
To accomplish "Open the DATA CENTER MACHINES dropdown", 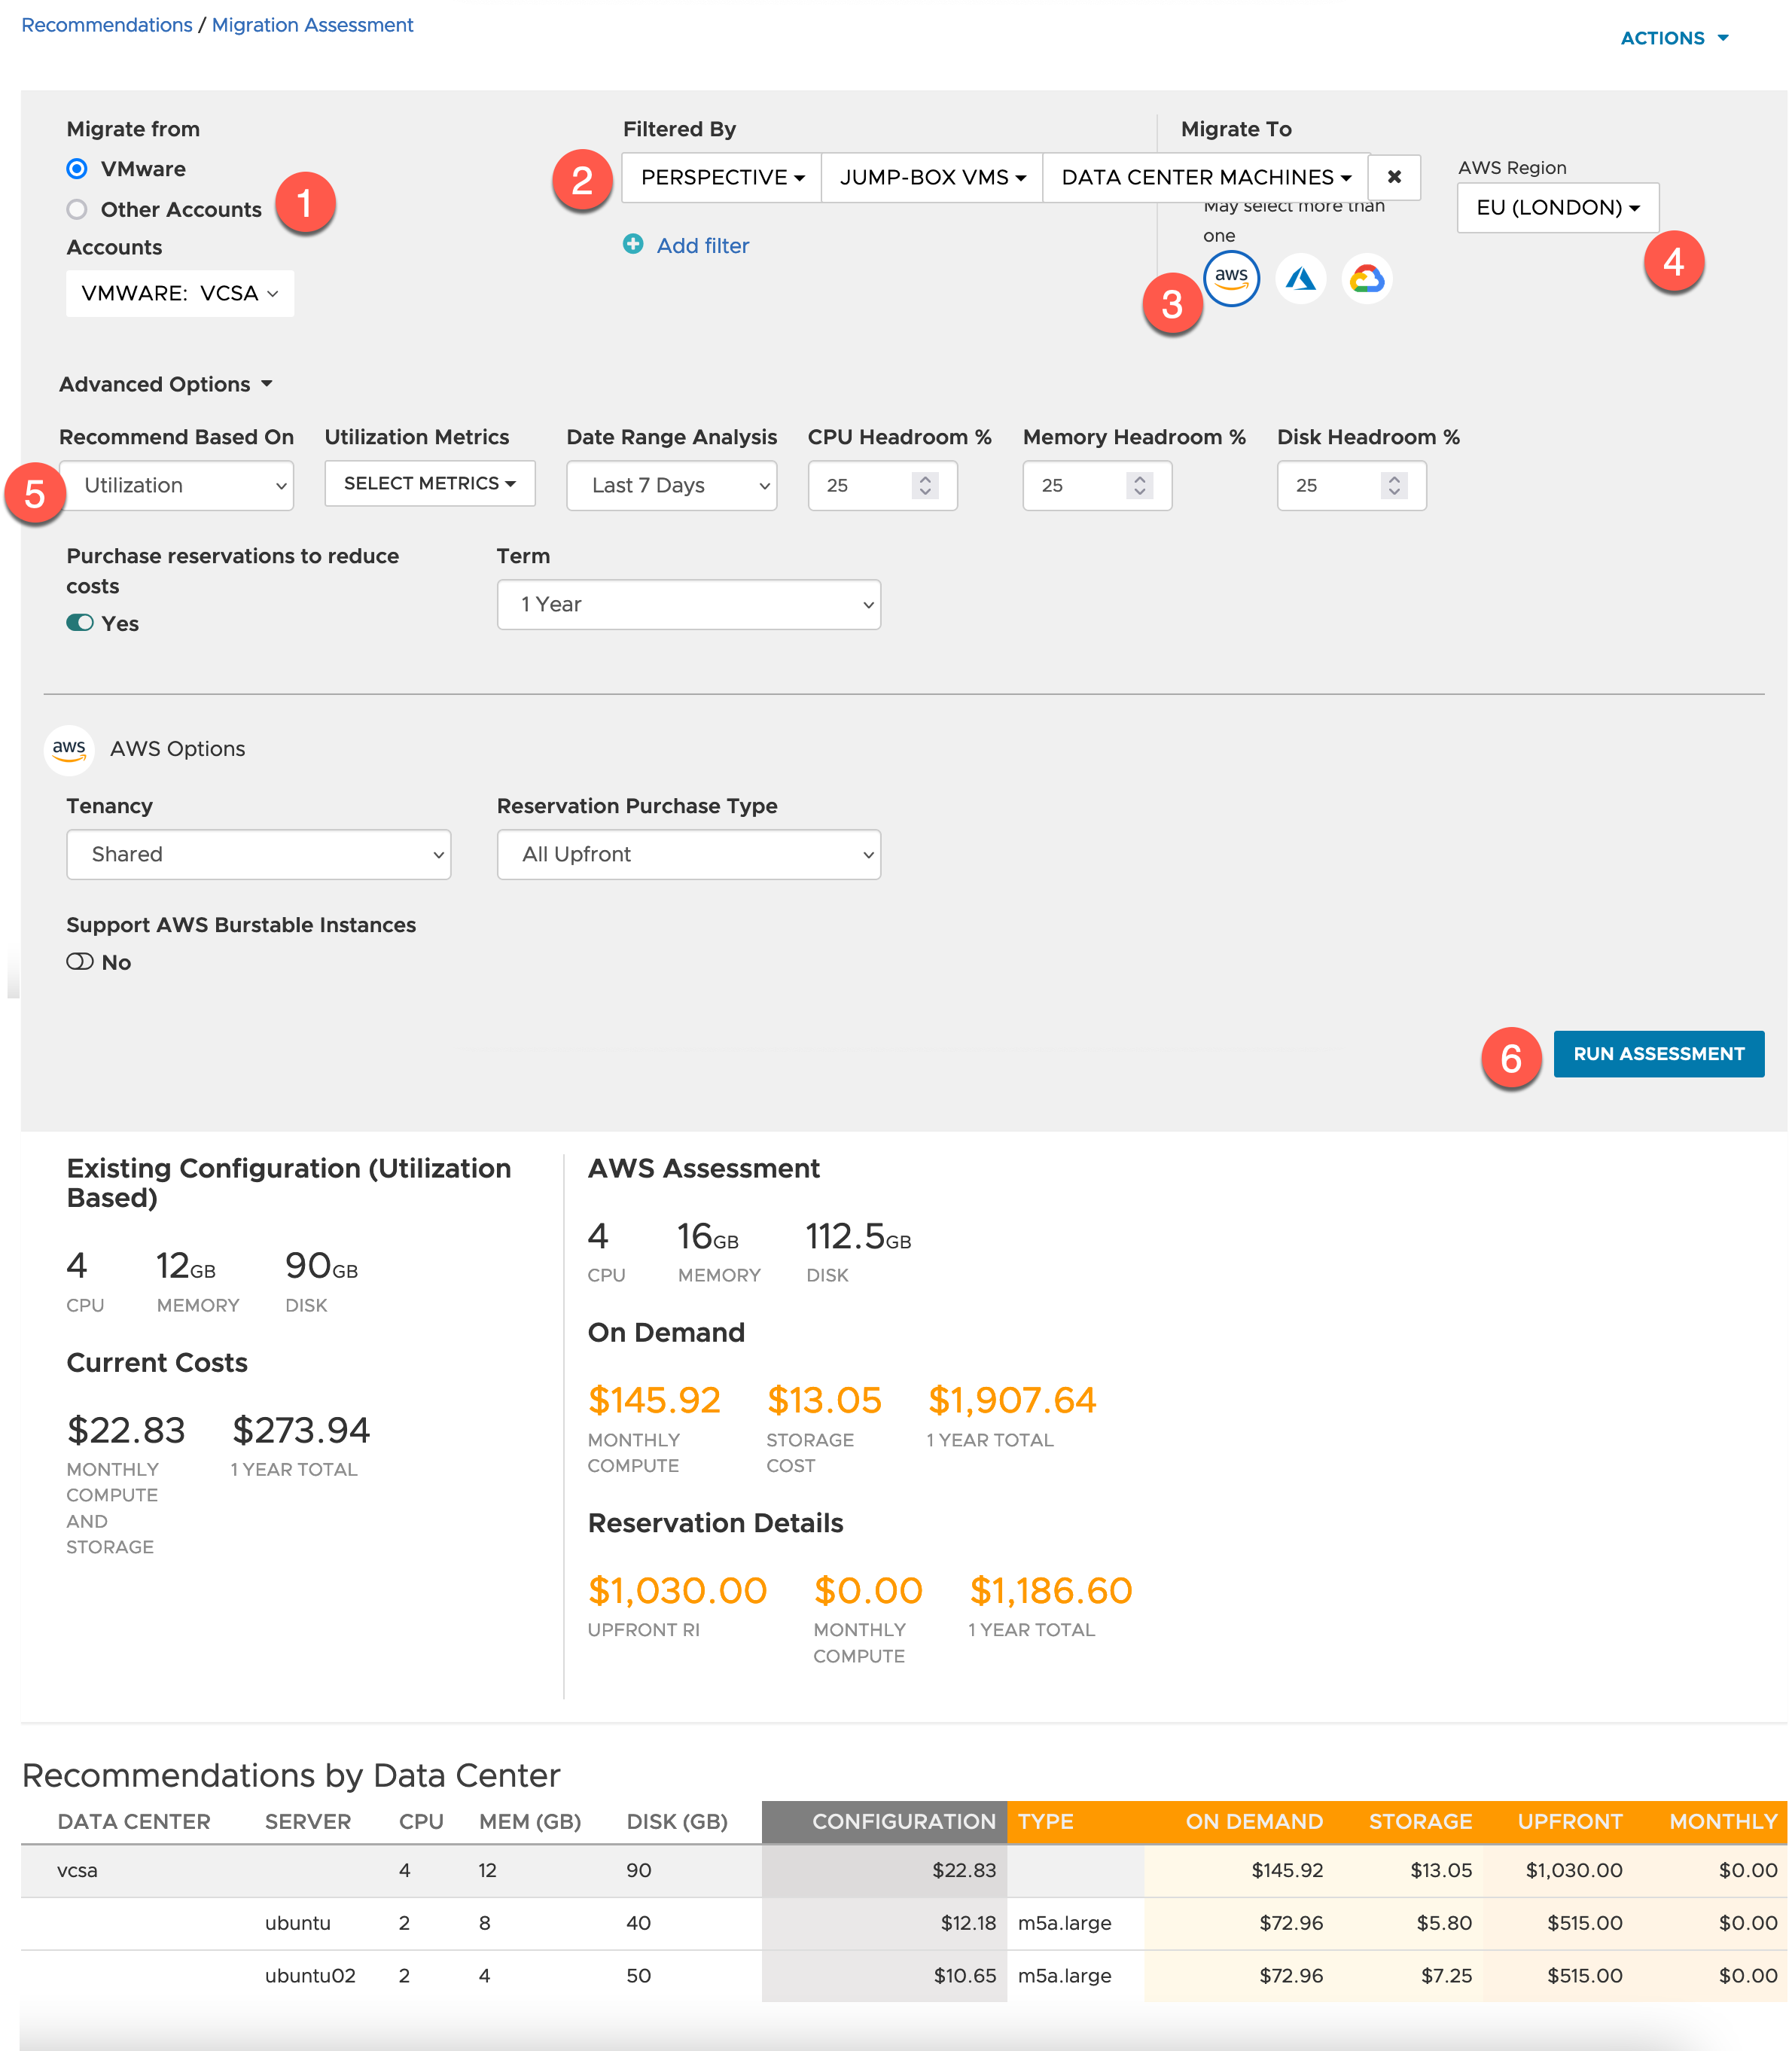I will tap(1205, 177).
